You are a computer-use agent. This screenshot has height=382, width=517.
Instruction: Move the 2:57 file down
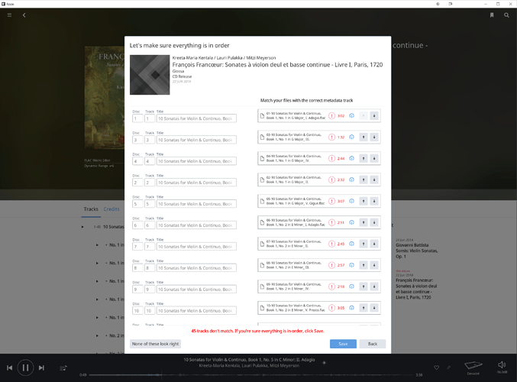pos(374,265)
